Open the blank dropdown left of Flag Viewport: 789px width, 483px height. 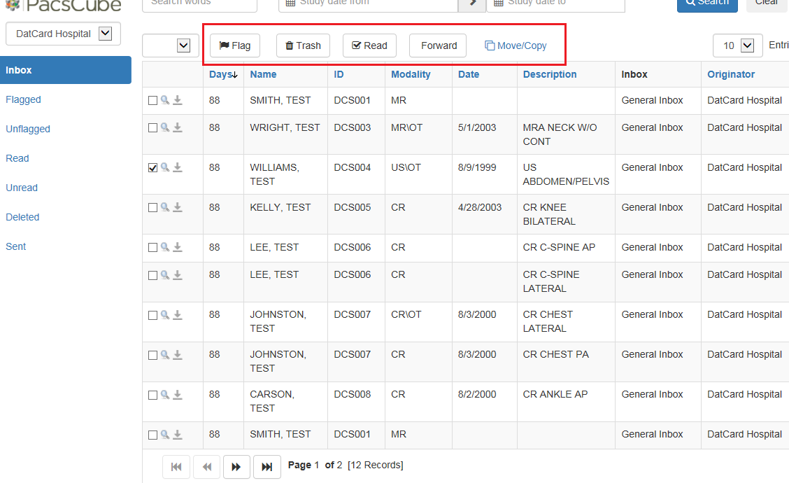click(x=171, y=45)
